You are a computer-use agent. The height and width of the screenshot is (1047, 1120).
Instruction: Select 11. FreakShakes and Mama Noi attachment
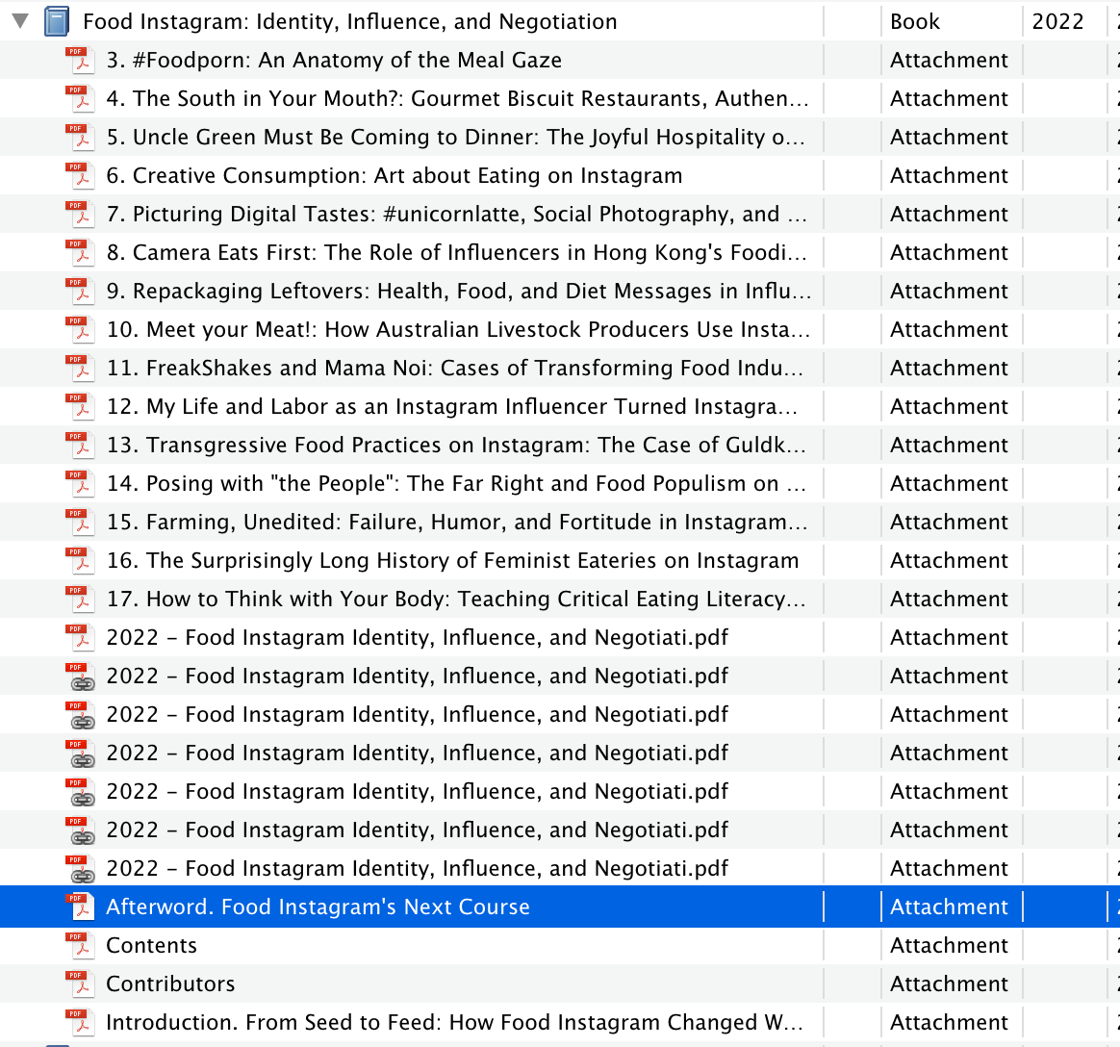455,369
